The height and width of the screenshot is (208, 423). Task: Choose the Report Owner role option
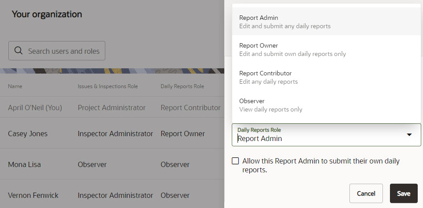(326, 50)
